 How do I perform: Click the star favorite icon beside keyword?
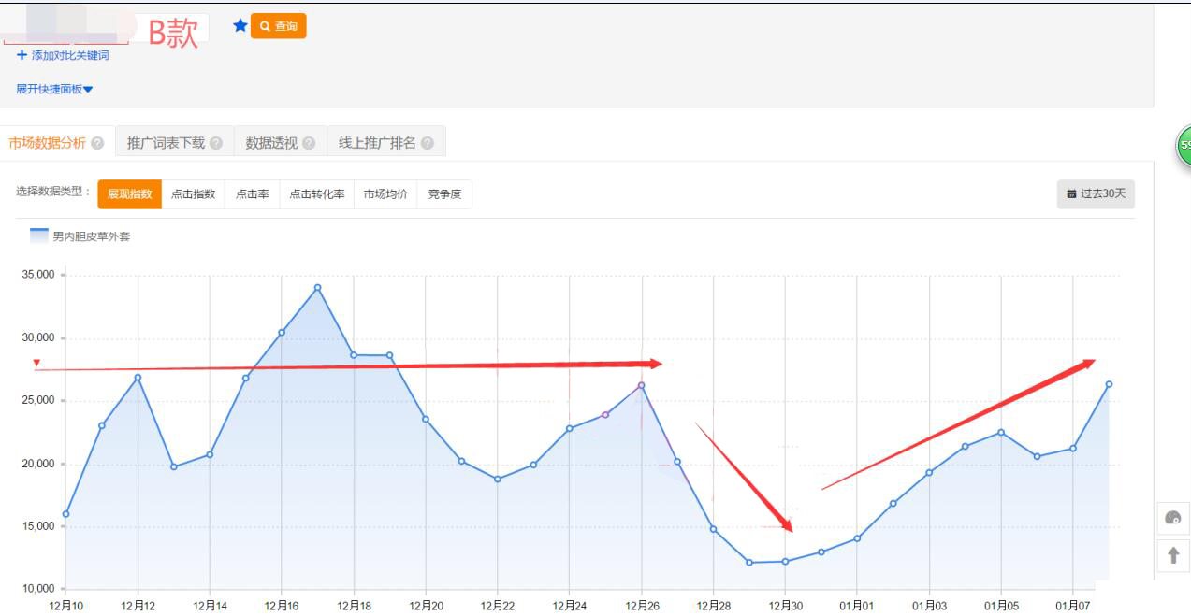[x=241, y=25]
